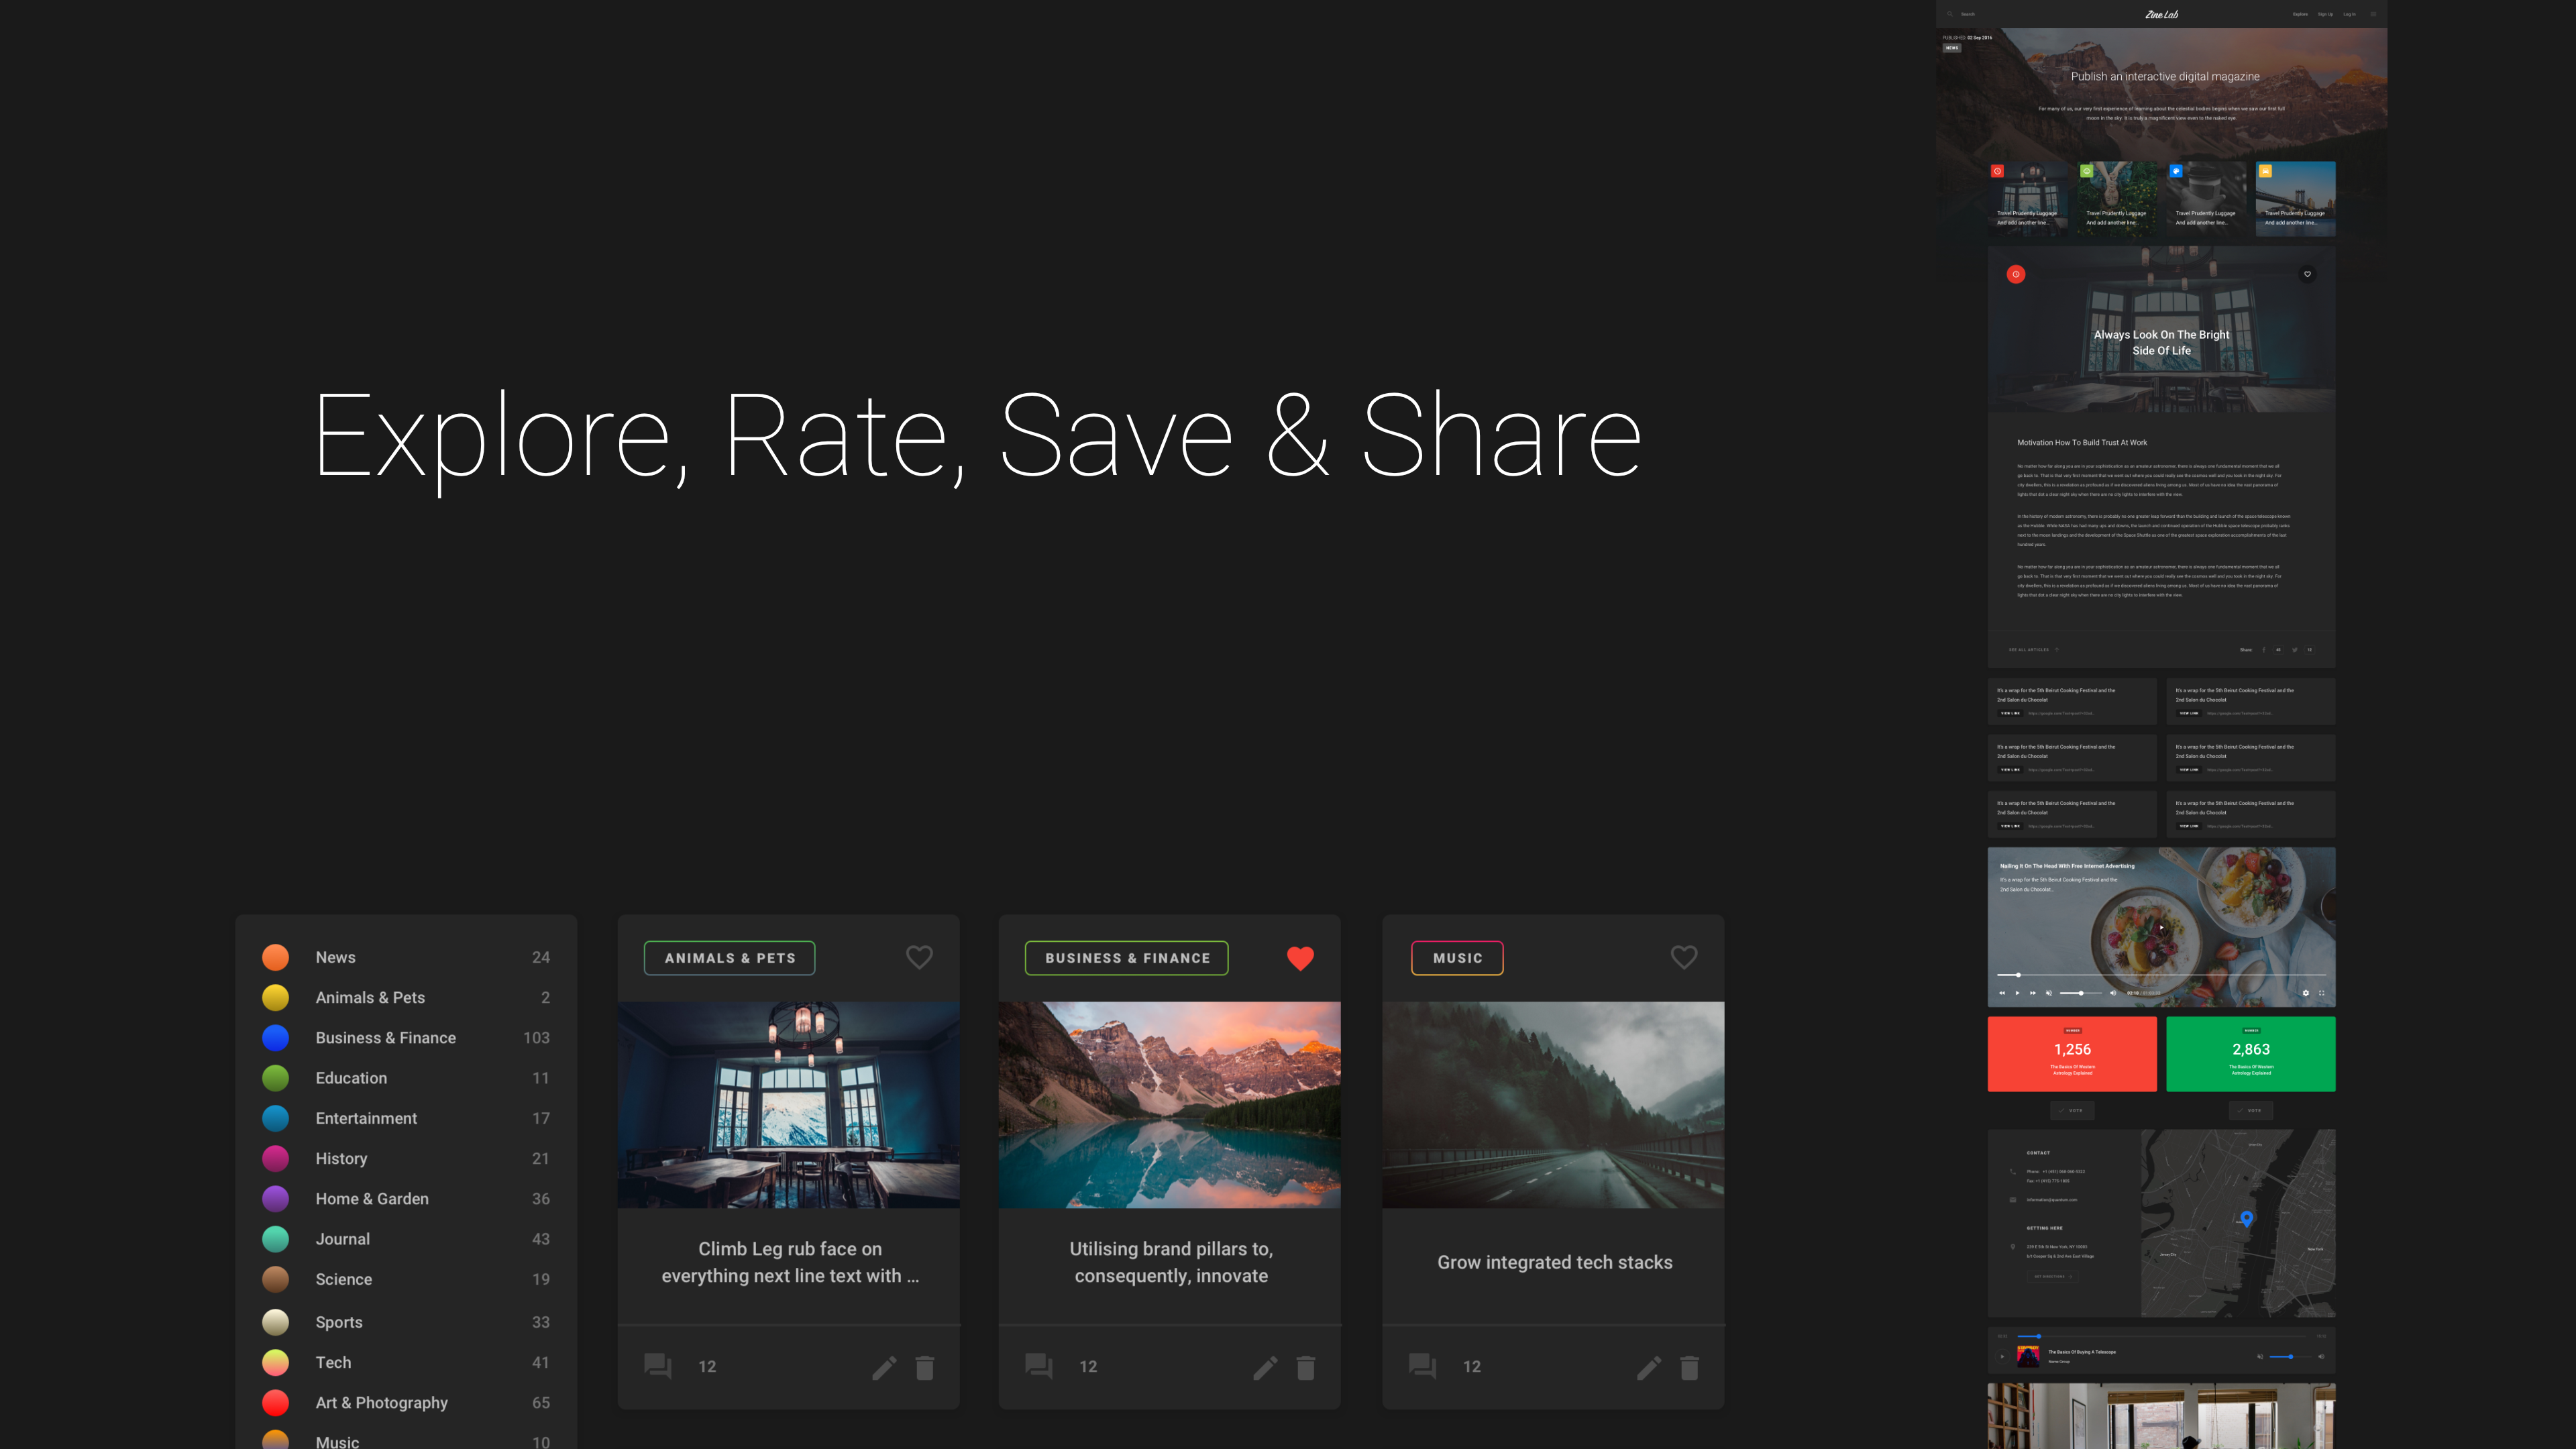Adjust the volume slider in the video player
This screenshot has width=2576, height=1449.
click(2082, 993)
